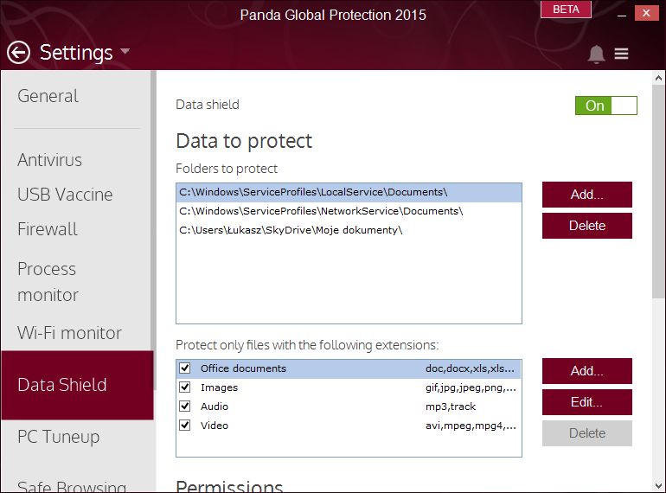
Task: Minimize the Panda window
Action: [x=622, y=14]
